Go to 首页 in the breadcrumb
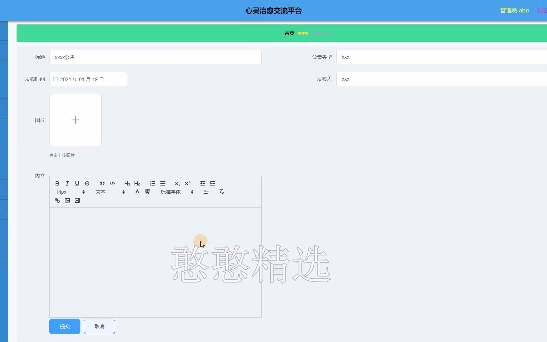Viewport: 547px width, 342px height. (290, 33)
